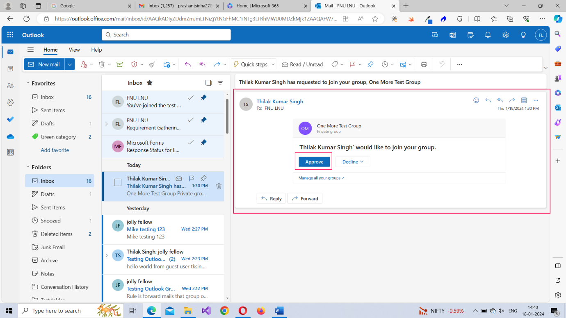The width and height of the screenshot is (566, 318).
Task: Toggle the select-all messages icon
Action: point(208,83)
